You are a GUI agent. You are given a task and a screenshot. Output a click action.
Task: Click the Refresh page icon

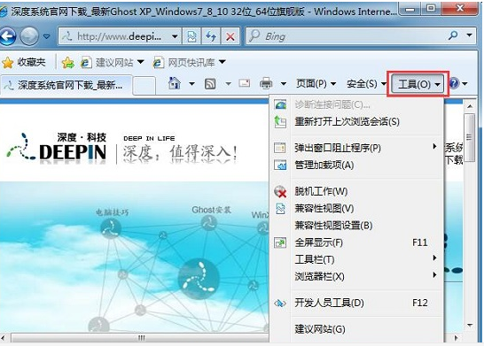[x=211, y=36]
